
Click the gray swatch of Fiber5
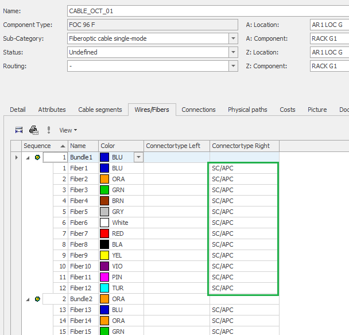(104, 212)
